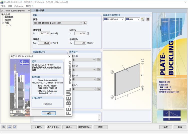Viewport: 188px width, 134px height.
Task: Click 确定 in the About dialog
Action: (49, 113)
